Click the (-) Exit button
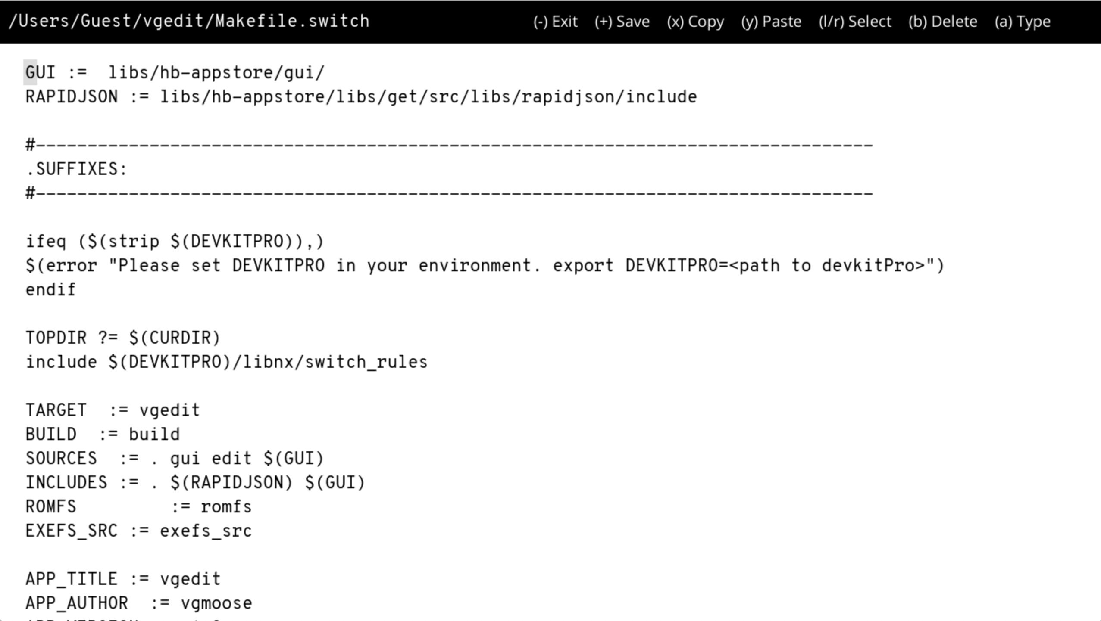 pos(555,22)
